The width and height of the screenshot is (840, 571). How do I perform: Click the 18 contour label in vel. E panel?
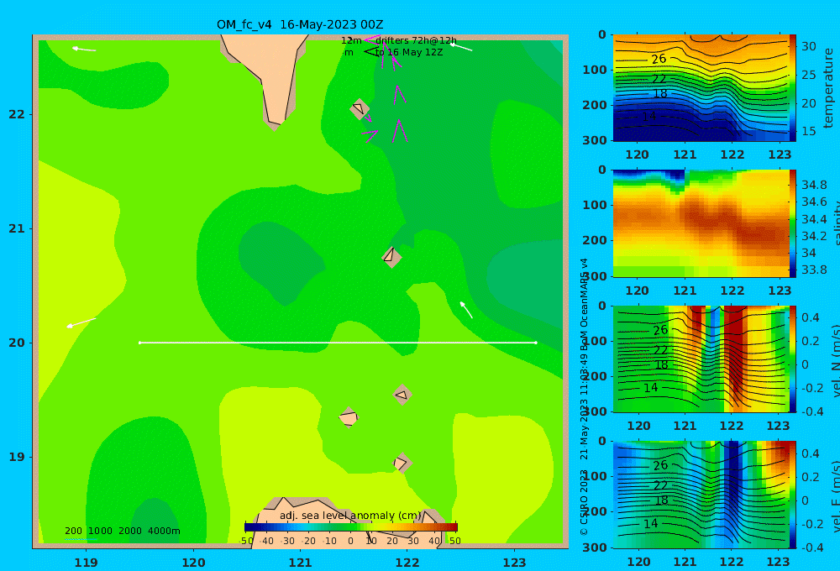tap(661, 500)
